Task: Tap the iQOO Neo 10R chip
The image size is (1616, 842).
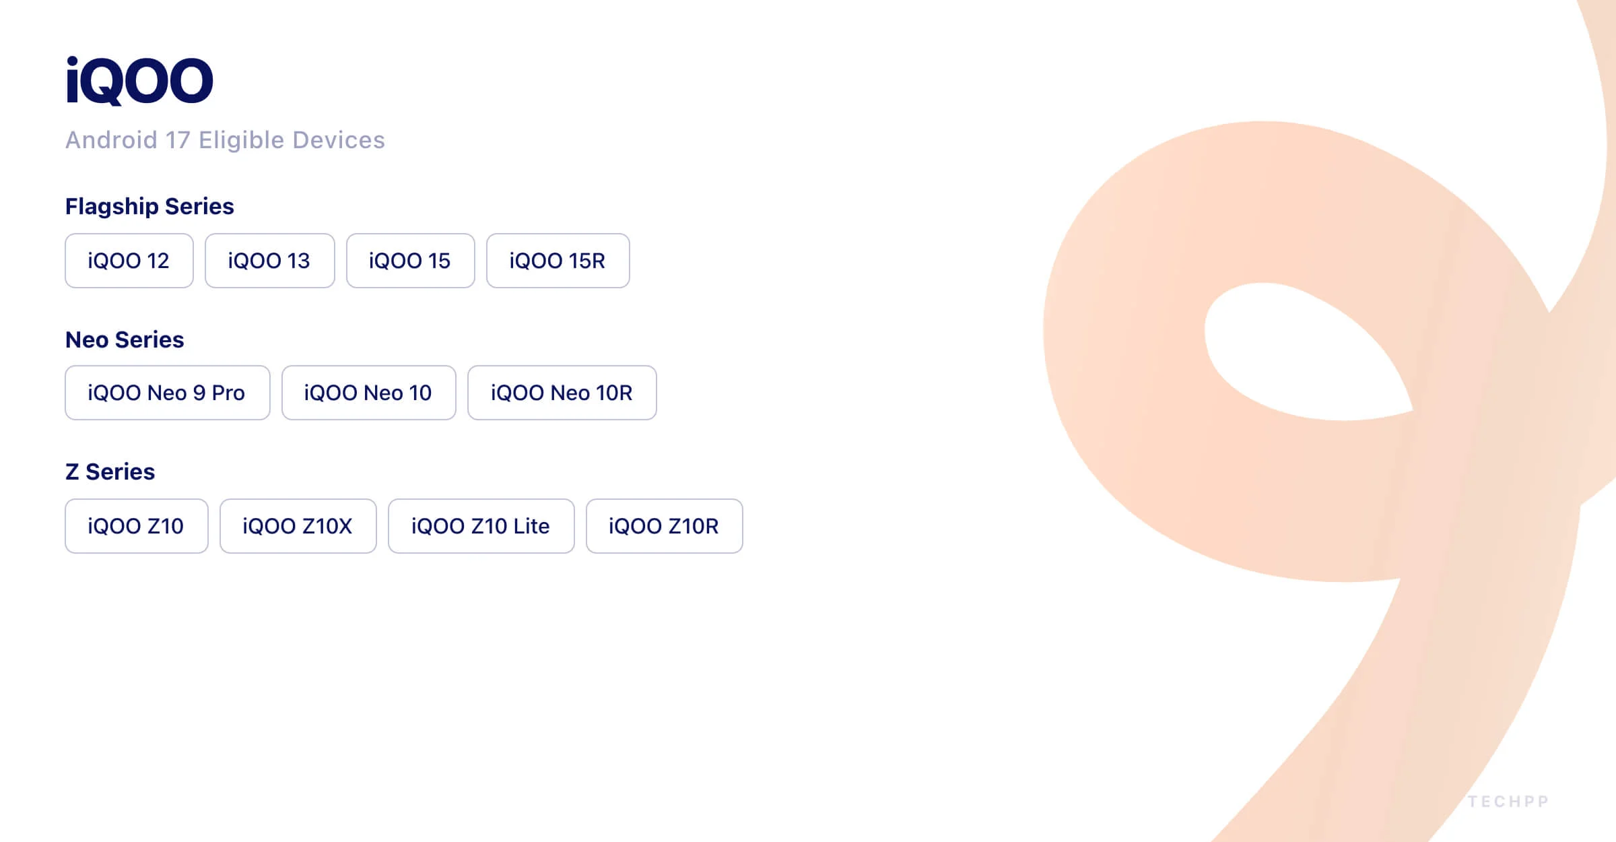Action: [562, 393]
